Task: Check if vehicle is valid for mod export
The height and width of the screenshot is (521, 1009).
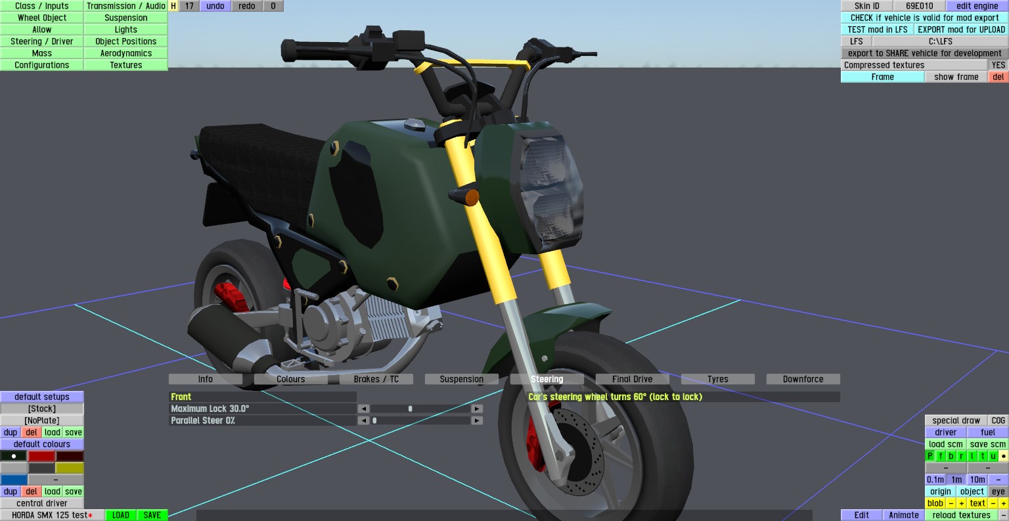Action: click(925, 18)
